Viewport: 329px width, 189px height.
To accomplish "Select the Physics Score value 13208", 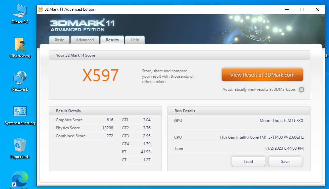I will coord(108,128).
